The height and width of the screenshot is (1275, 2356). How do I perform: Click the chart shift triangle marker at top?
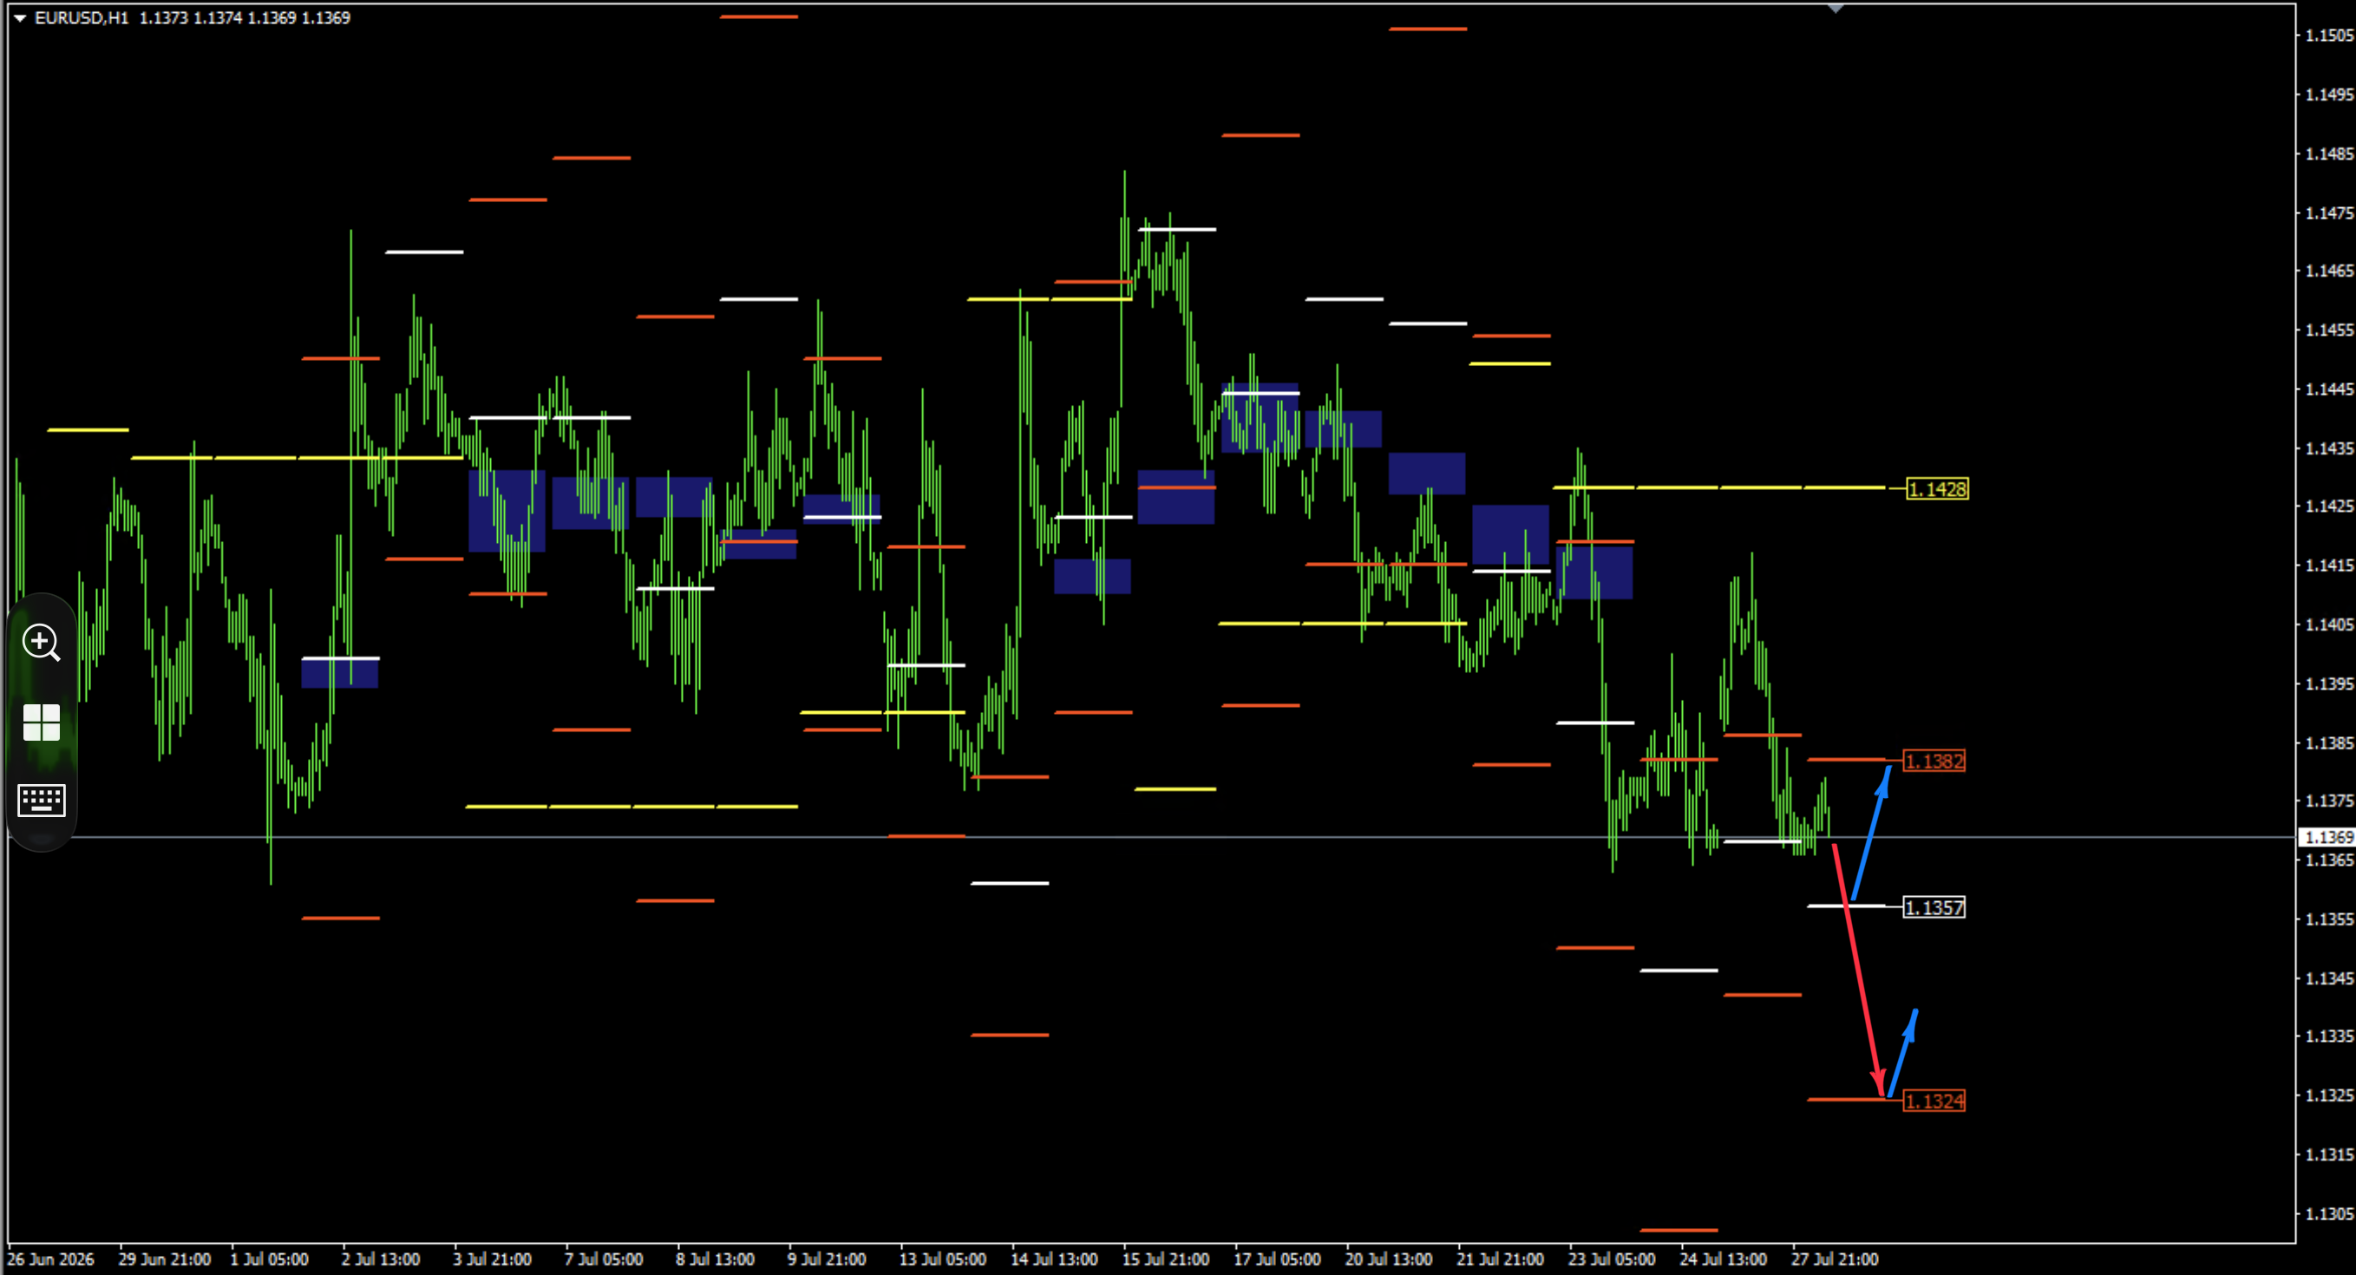coord(1835,8)
